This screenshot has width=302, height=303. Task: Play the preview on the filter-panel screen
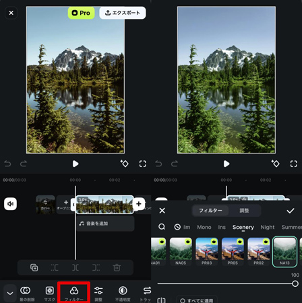[227, 164]
